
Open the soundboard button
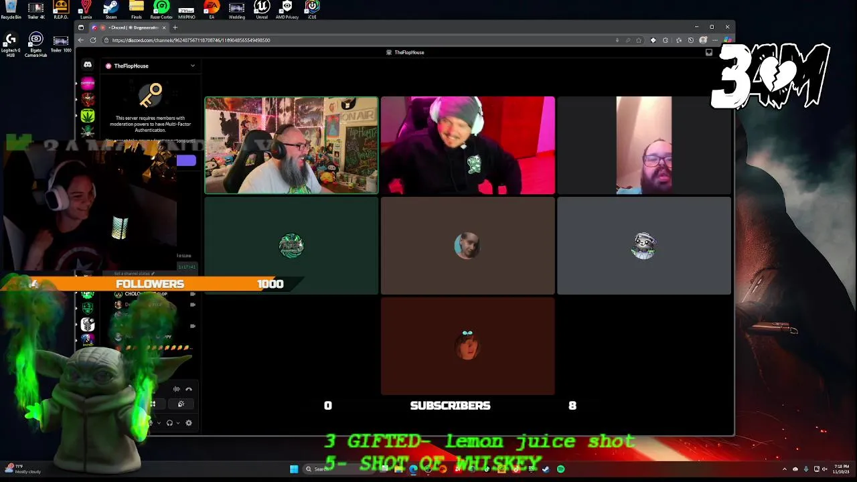click(x=181, y=404)
